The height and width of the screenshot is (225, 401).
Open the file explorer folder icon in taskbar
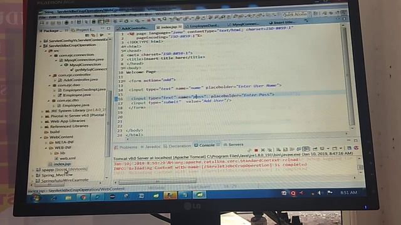(68, 197)
